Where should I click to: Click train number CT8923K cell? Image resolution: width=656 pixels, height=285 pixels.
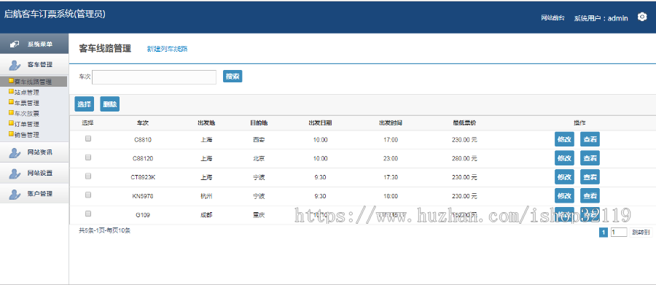click(143, 177)
